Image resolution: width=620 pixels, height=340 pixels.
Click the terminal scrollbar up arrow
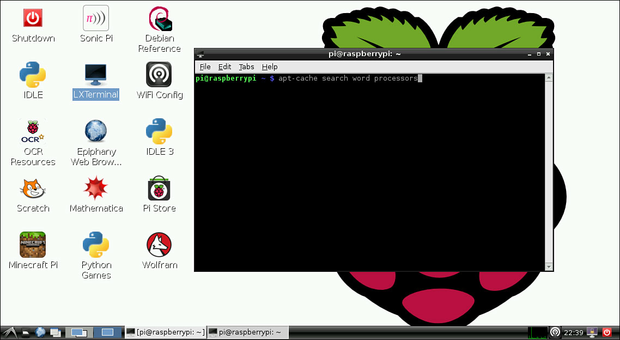[x=549, y=78]
